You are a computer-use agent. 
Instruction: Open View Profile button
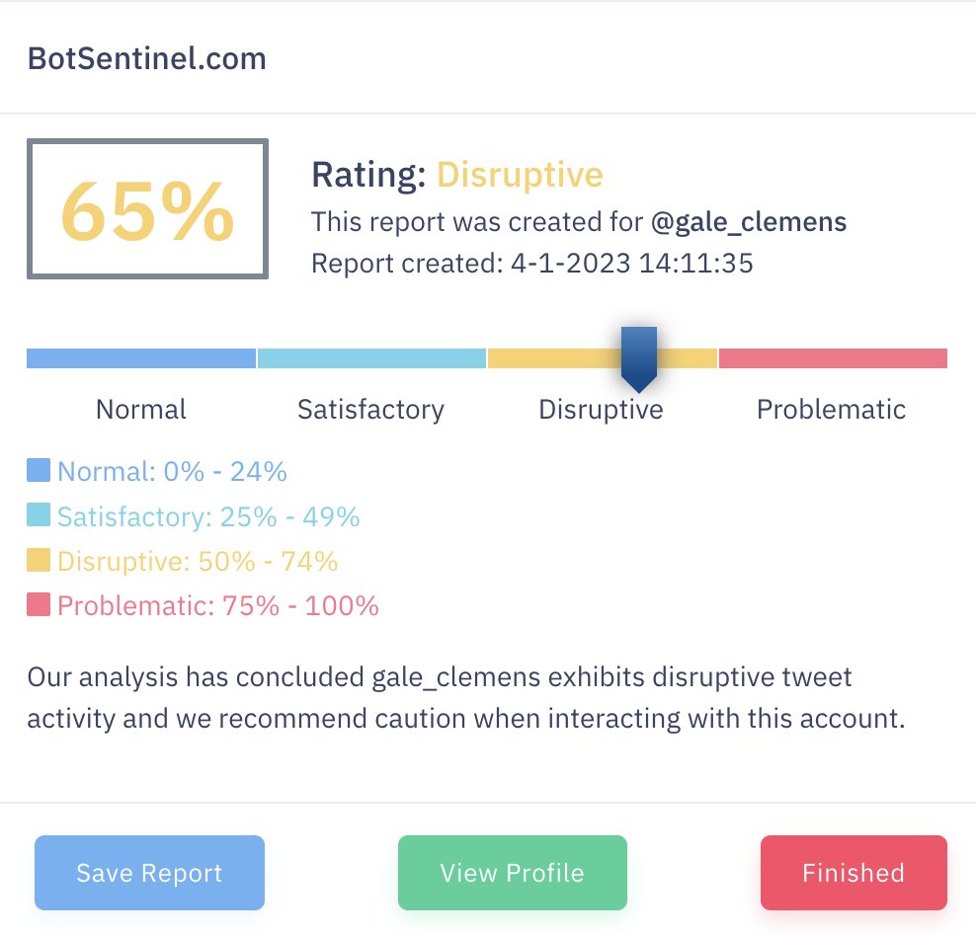click(513, 872)
